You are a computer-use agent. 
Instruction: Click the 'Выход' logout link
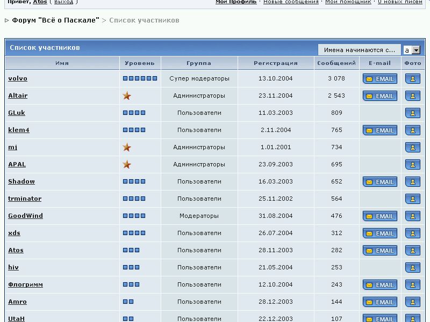click(64, 2)
